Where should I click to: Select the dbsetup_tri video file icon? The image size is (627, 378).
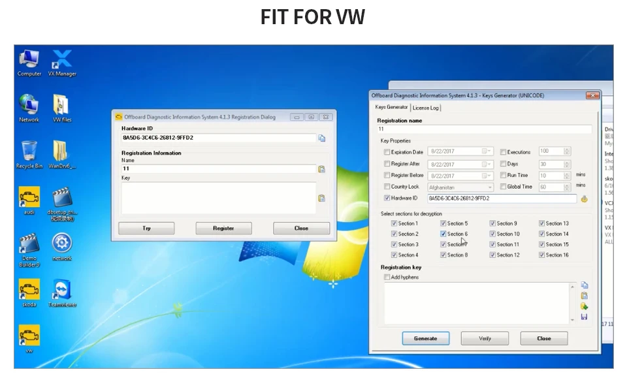[x=62, y=204]
